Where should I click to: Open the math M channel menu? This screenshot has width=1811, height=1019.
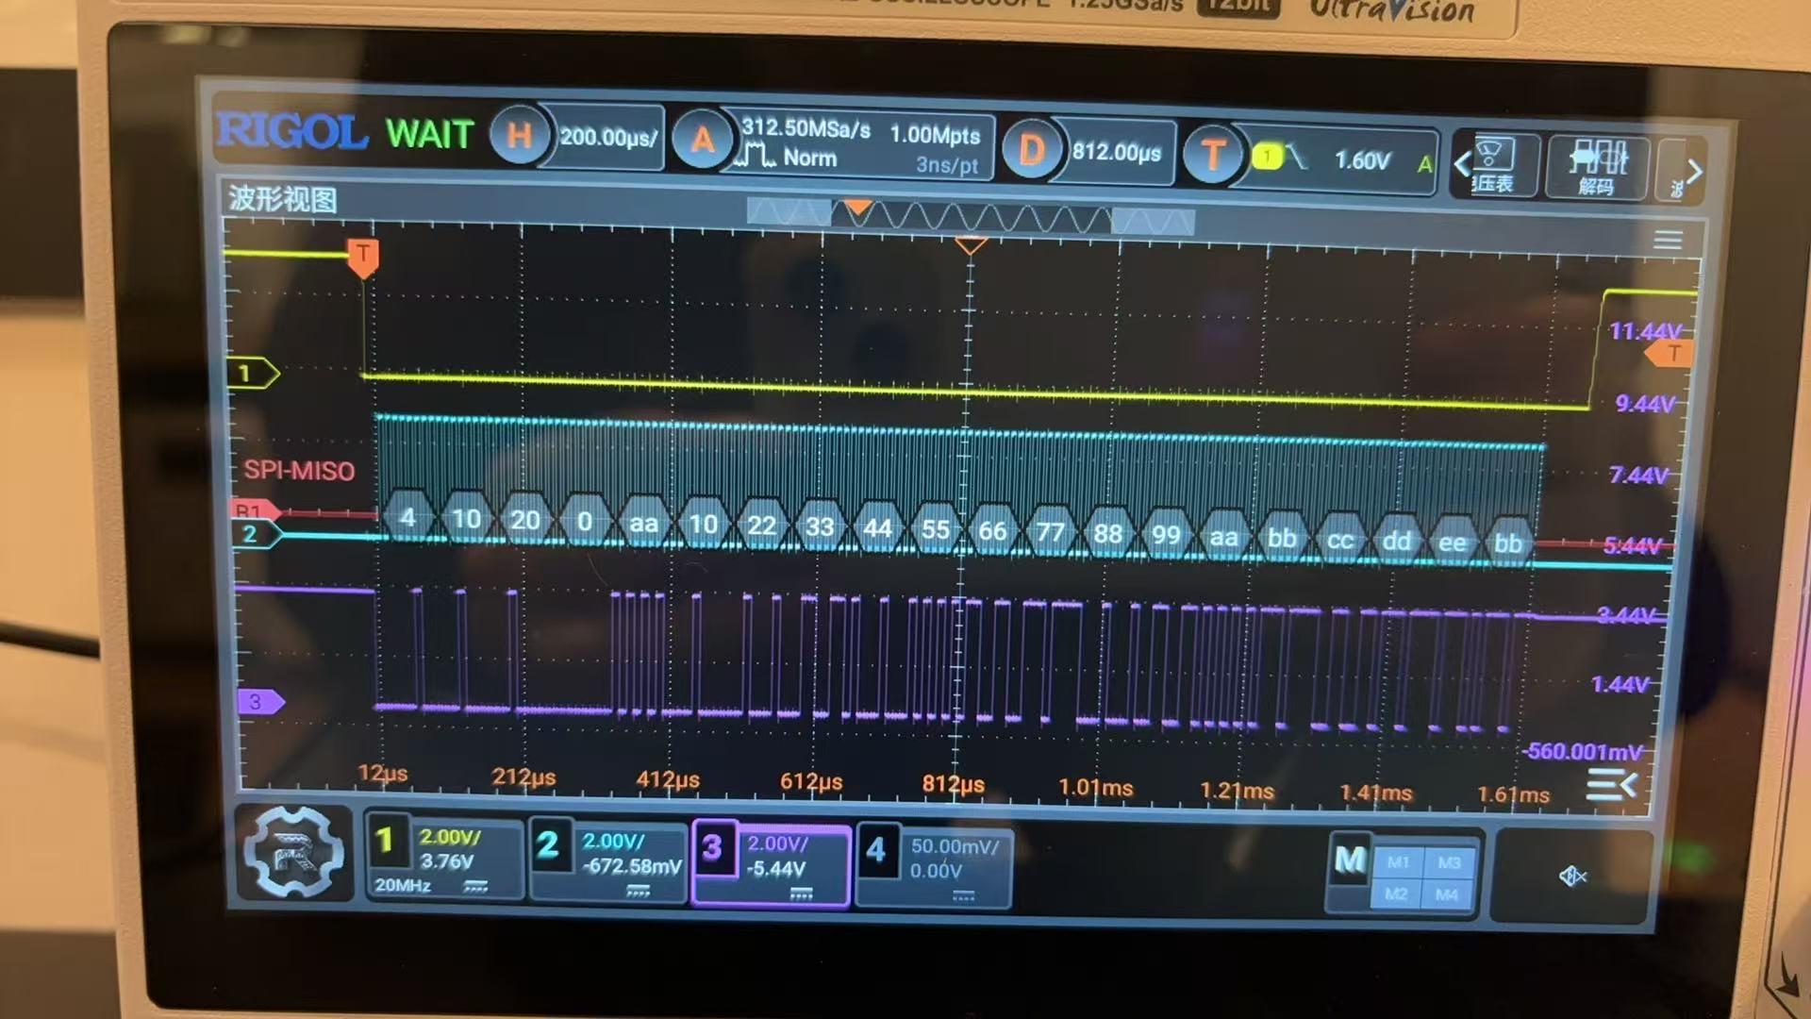point(1350,860)
